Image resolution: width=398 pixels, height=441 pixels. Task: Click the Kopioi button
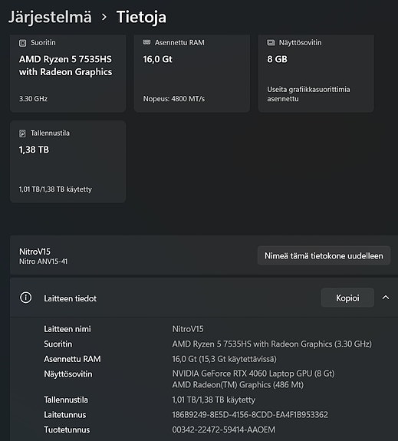tap(347, 298)
